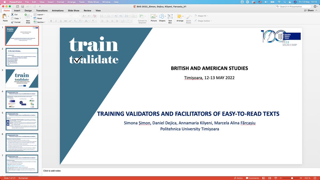Insert a Text Box

pyautogui.click(x=170, y=18)
